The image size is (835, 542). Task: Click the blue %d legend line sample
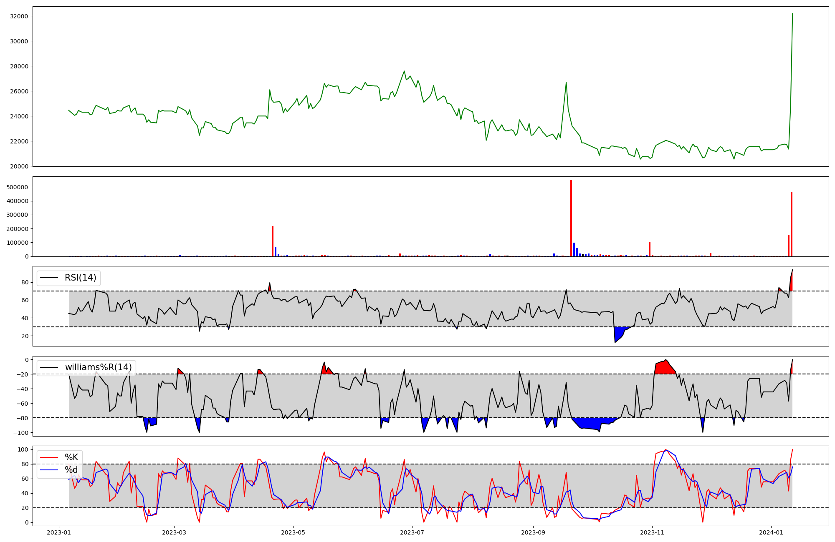[x=48, y=470]
